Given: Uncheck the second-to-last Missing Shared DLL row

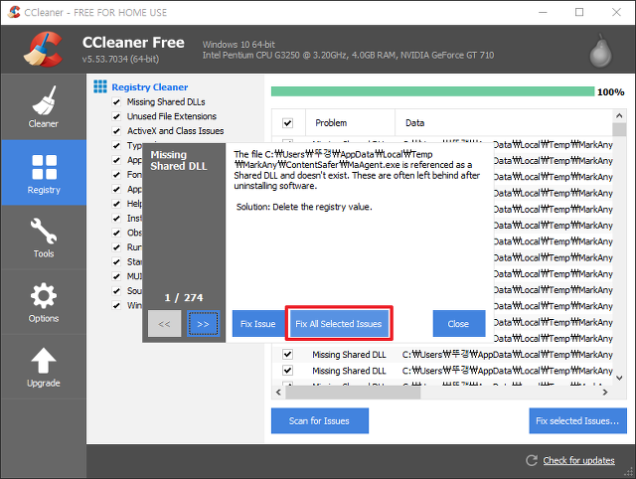Looking at the screenshot, I should click(287, 354).
